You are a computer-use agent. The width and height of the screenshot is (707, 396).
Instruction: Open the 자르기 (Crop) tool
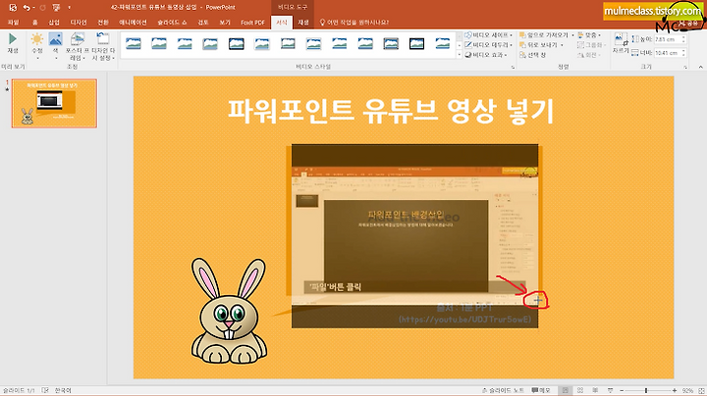[621, 44]
